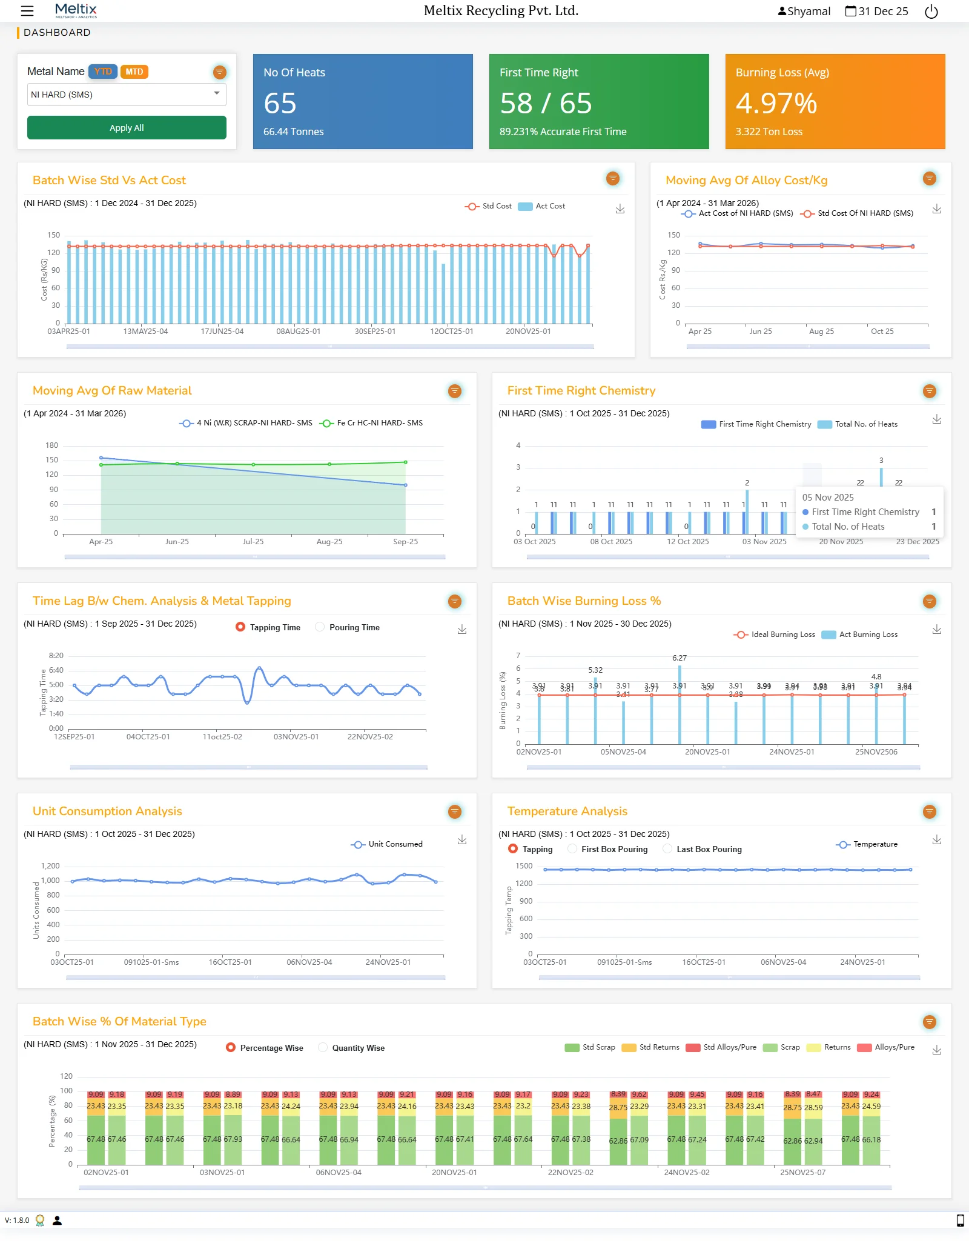Select Quantity Wise radio option
This screenshot has height=1246, width=969.
tap(323, 1047)
